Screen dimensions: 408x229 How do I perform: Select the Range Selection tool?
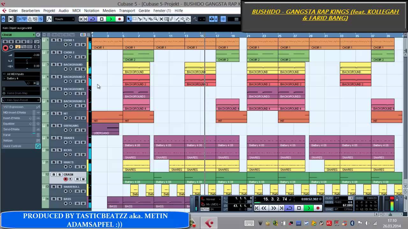(135, 19)
